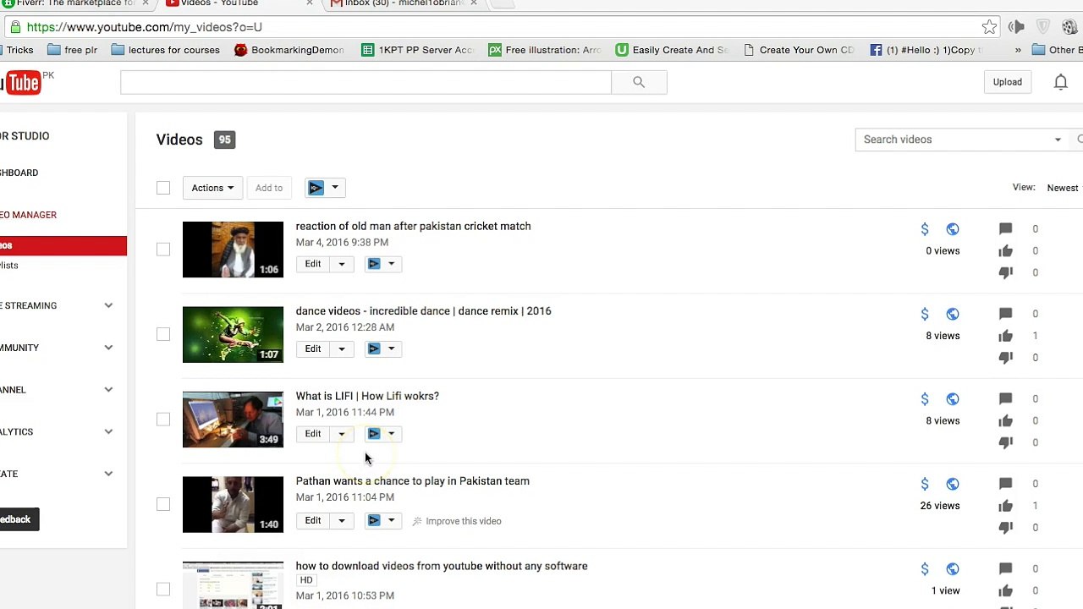Image resolution: width=1083 pixels, height=609 pixels.
Task: Select the Pathan video checkbox
Action: click(x=163, y=504)
